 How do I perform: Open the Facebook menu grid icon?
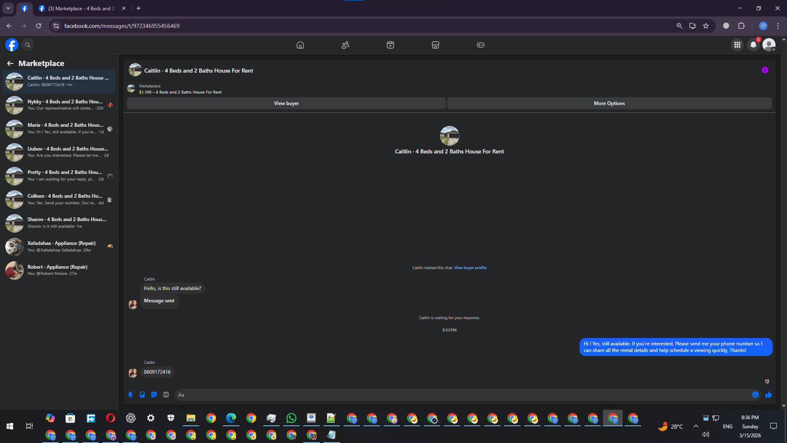click(737, 45)
